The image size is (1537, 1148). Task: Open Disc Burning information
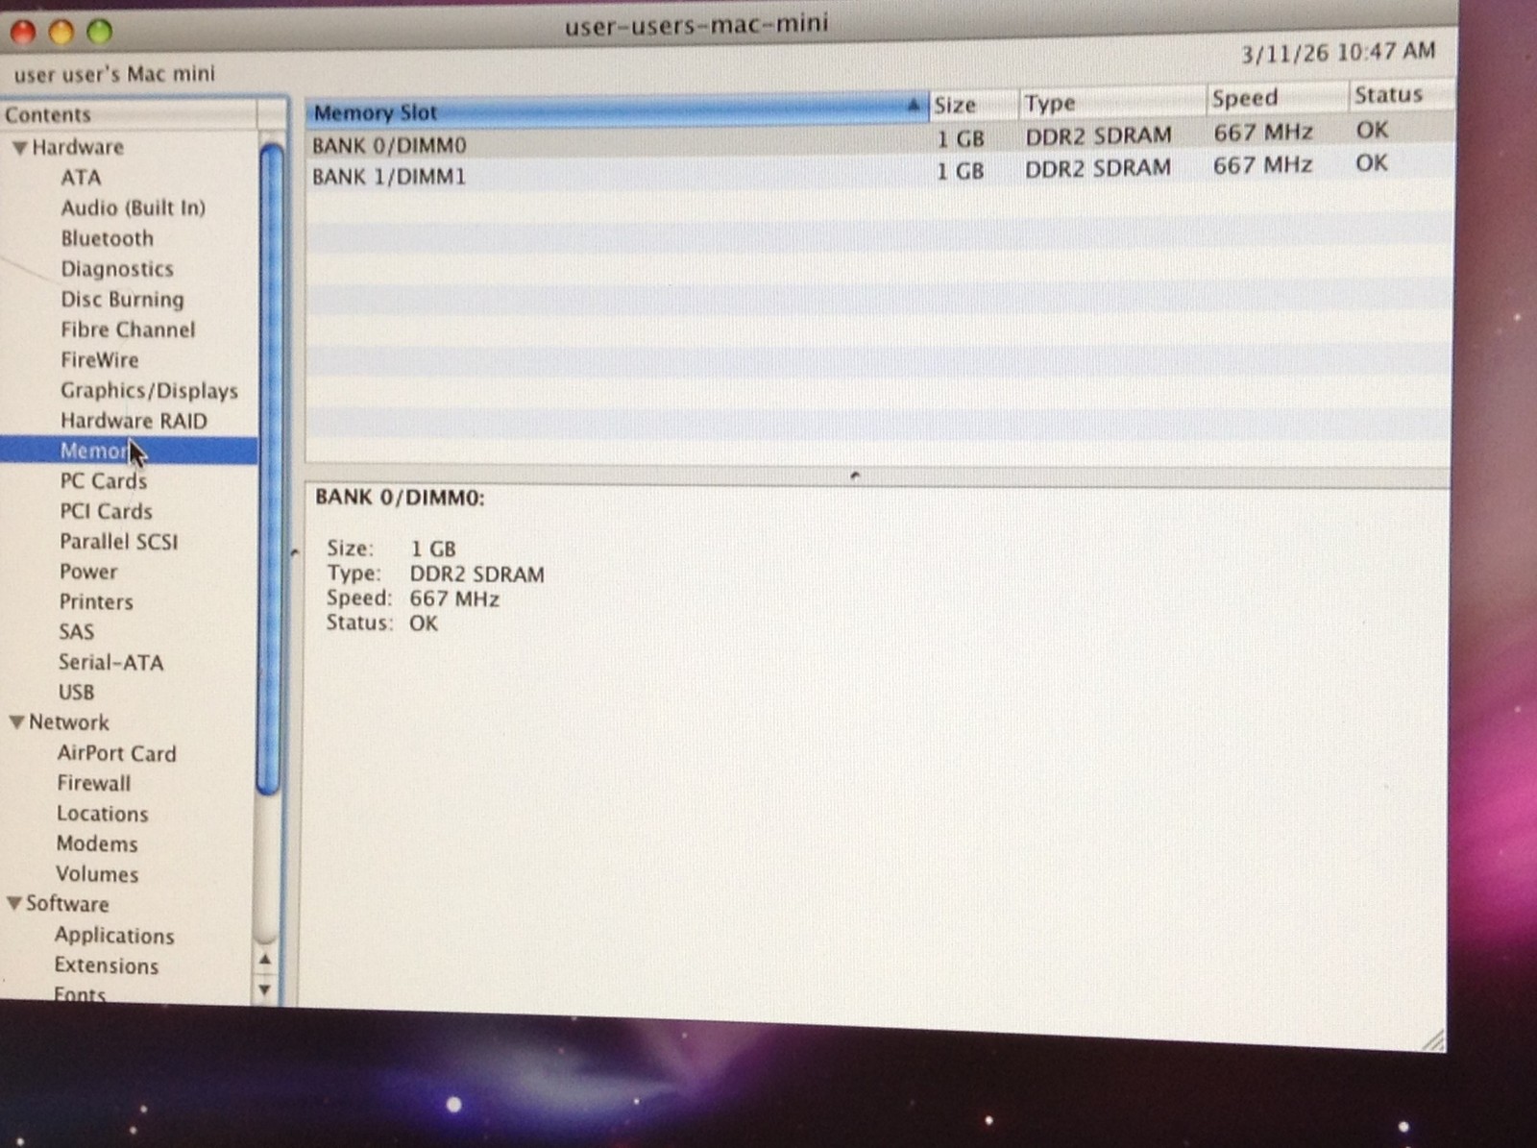click(122, 300)
